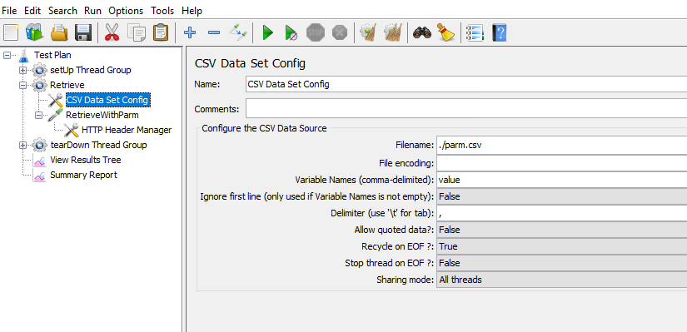Screen dimensions: 687x332
Task: Open Sharing mode dropdown
Action: [562, 280]
